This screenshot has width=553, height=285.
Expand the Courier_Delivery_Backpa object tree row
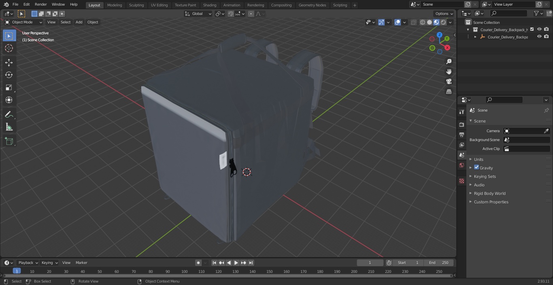pyautogui.click(x=475, y=37)
